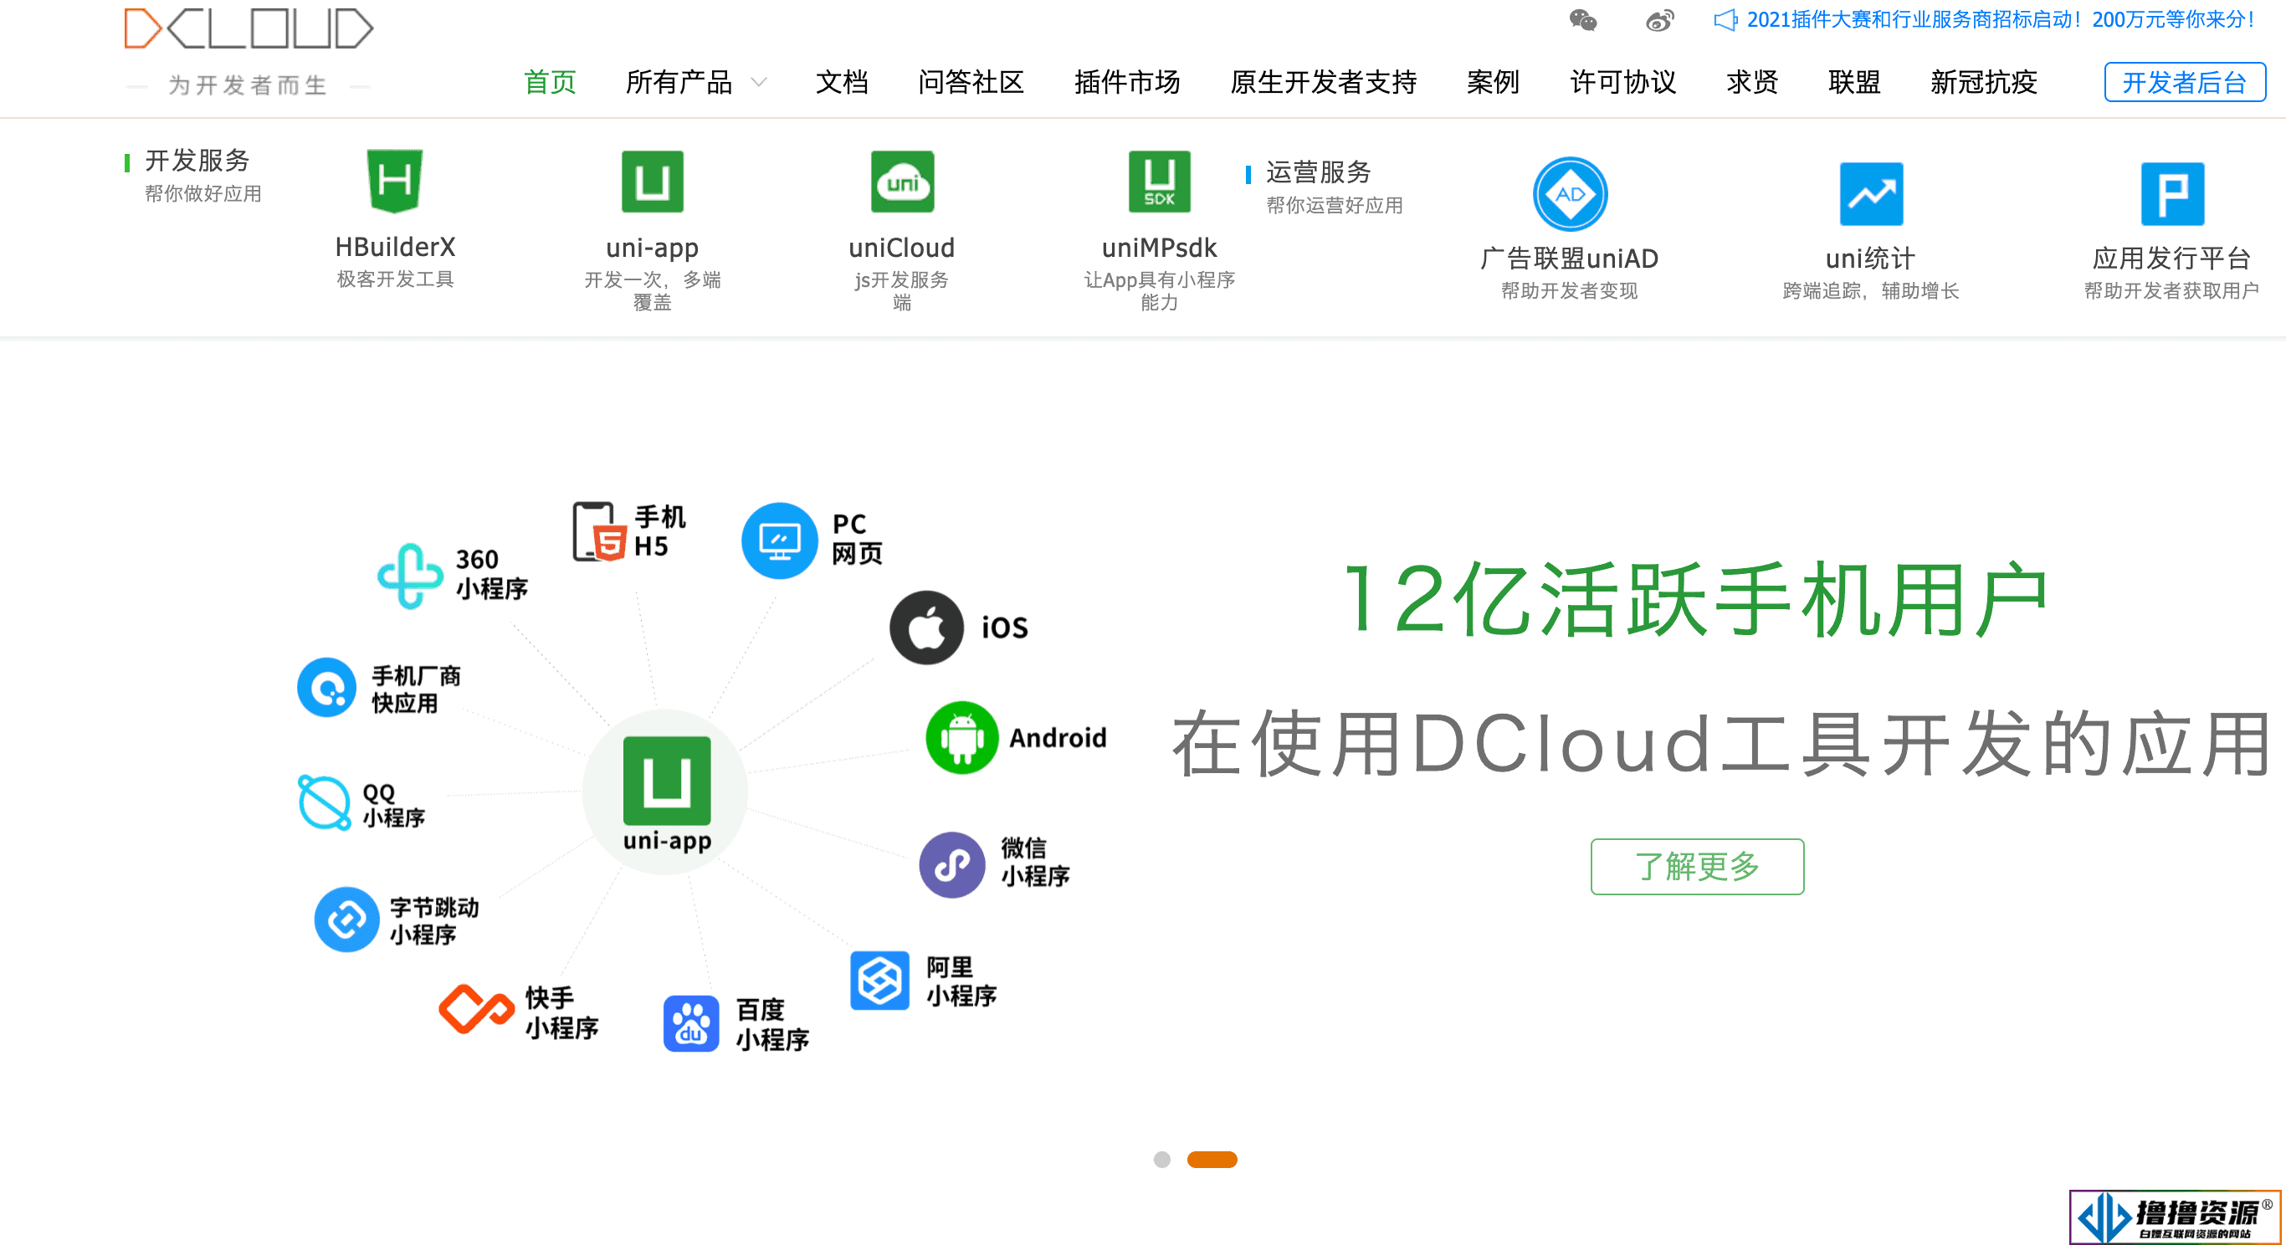This screenshot has width=2286, height=1245.
Task: Open the WeChat icon in header
Action: [x=1583, y=19]
